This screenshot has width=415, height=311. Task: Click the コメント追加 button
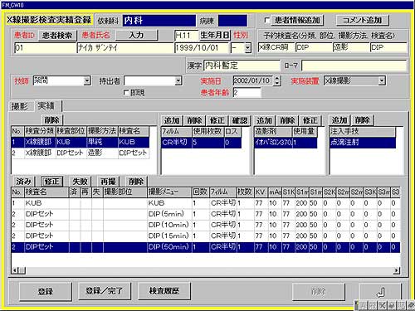click(x=363, y=20)
